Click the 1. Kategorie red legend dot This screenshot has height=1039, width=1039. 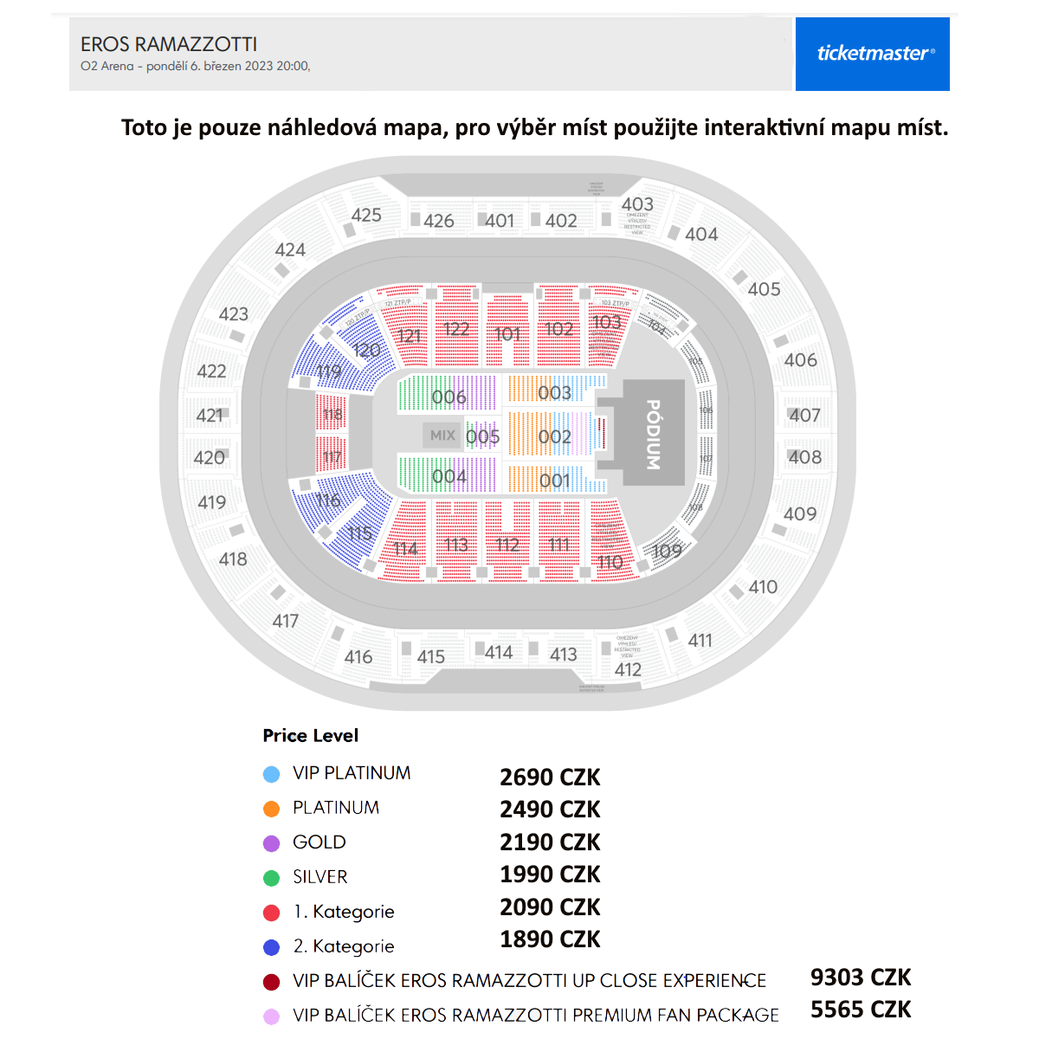point(272,913)
